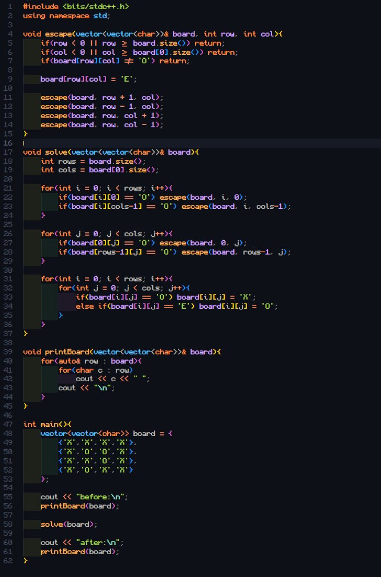
Task: Click the closing brace on line 37
Action: 25,334
